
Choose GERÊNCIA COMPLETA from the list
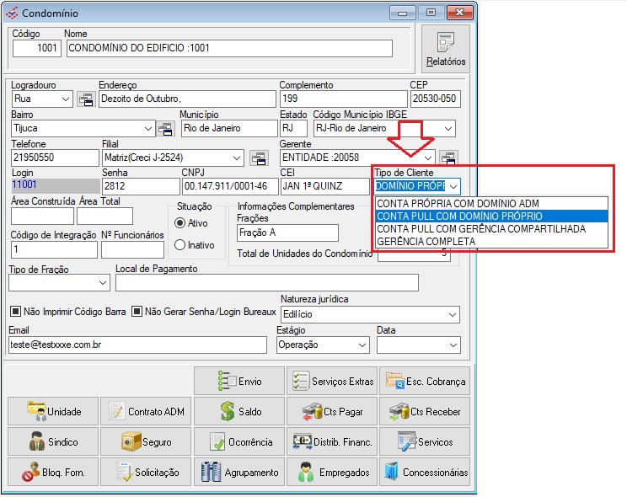426,242
